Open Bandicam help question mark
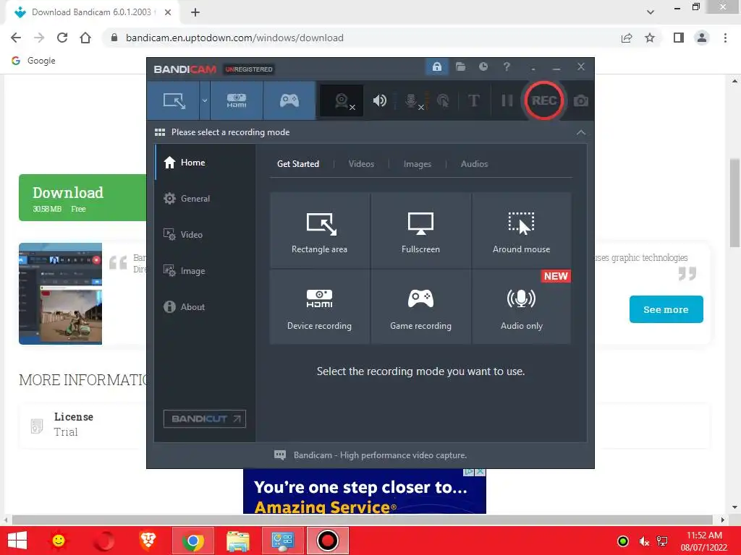Image resolution: width=741 pixels, height=555 pixels. [x=507, y=66]
